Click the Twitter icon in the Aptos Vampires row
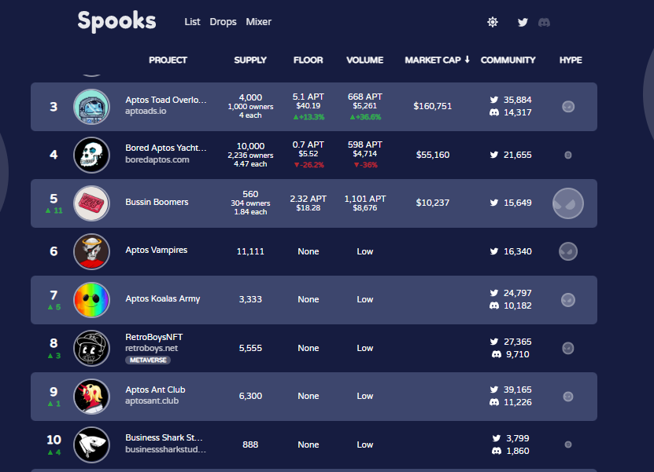Image resolution: width=654 pixels, height=472 pixels. (495, 251)
